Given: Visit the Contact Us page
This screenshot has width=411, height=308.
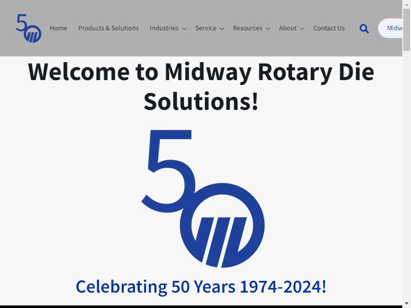Looking at the screenshot, I should (x=329, y=28).
